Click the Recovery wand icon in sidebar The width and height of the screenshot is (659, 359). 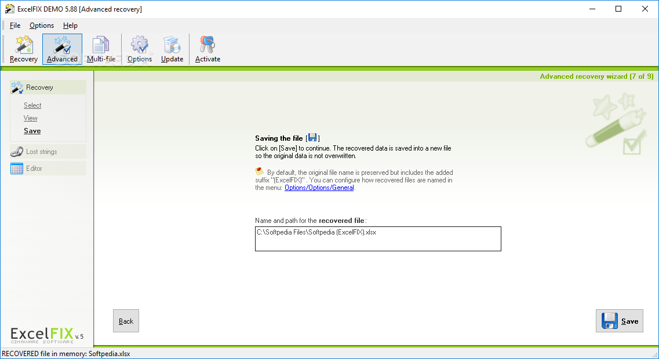coord(17,87)
